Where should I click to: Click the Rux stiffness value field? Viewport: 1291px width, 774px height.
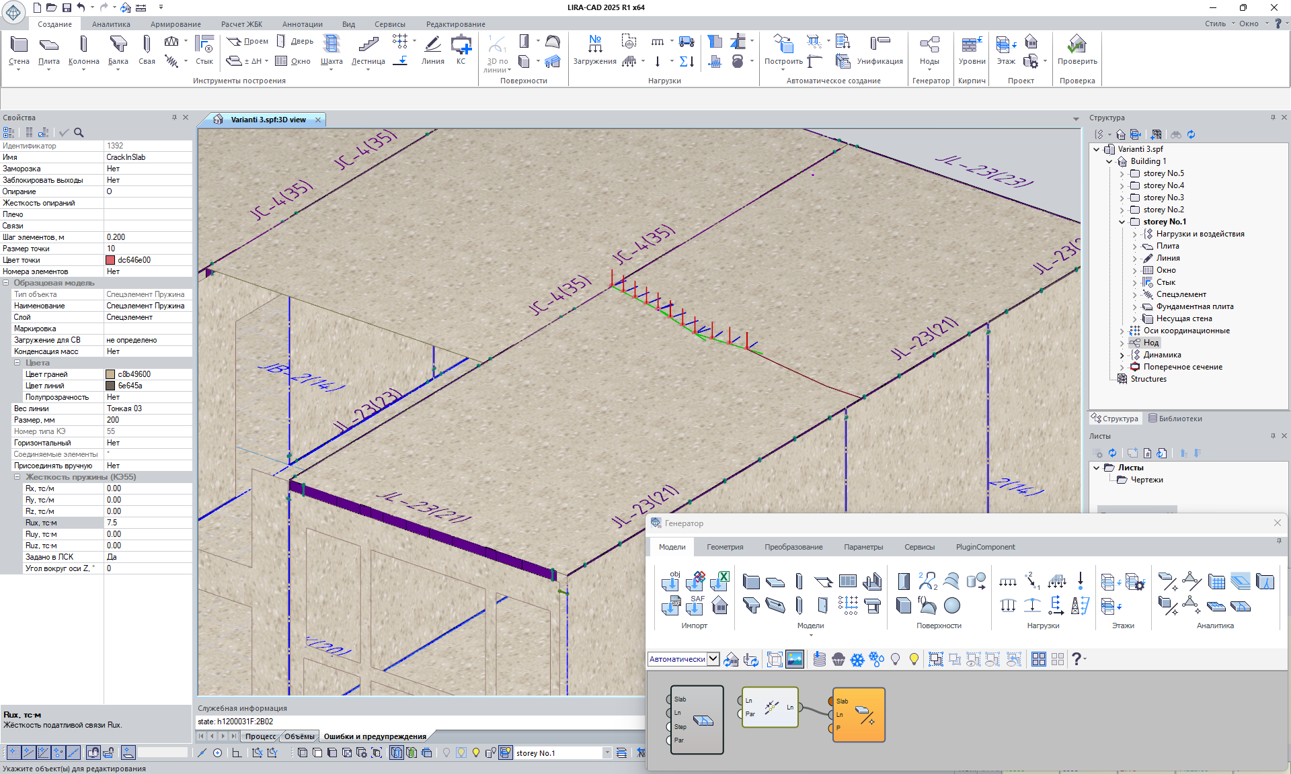(148, 523)
